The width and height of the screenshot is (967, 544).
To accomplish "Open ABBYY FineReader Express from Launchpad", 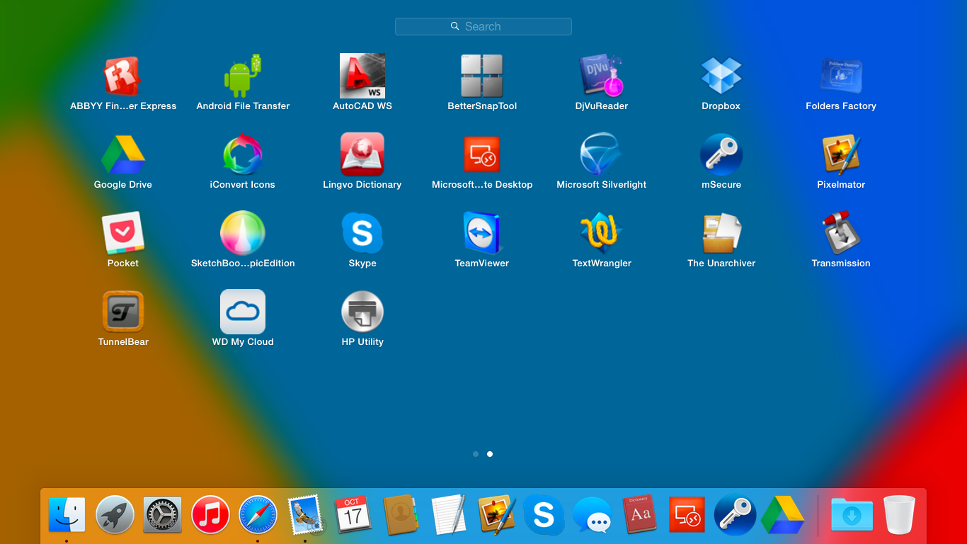I will coord(123,76).
